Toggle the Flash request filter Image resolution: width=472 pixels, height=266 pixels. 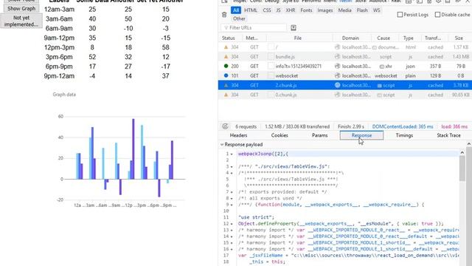click(362, 10)
